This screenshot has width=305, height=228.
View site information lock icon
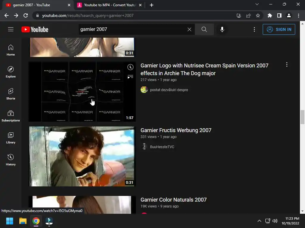point(38,15)
